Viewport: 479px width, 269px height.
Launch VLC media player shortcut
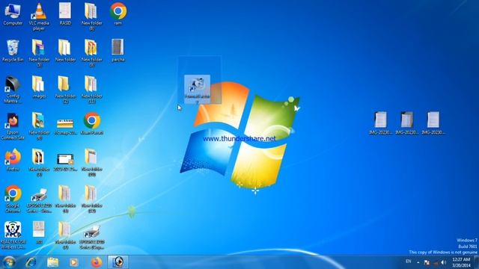pos(39,16)
